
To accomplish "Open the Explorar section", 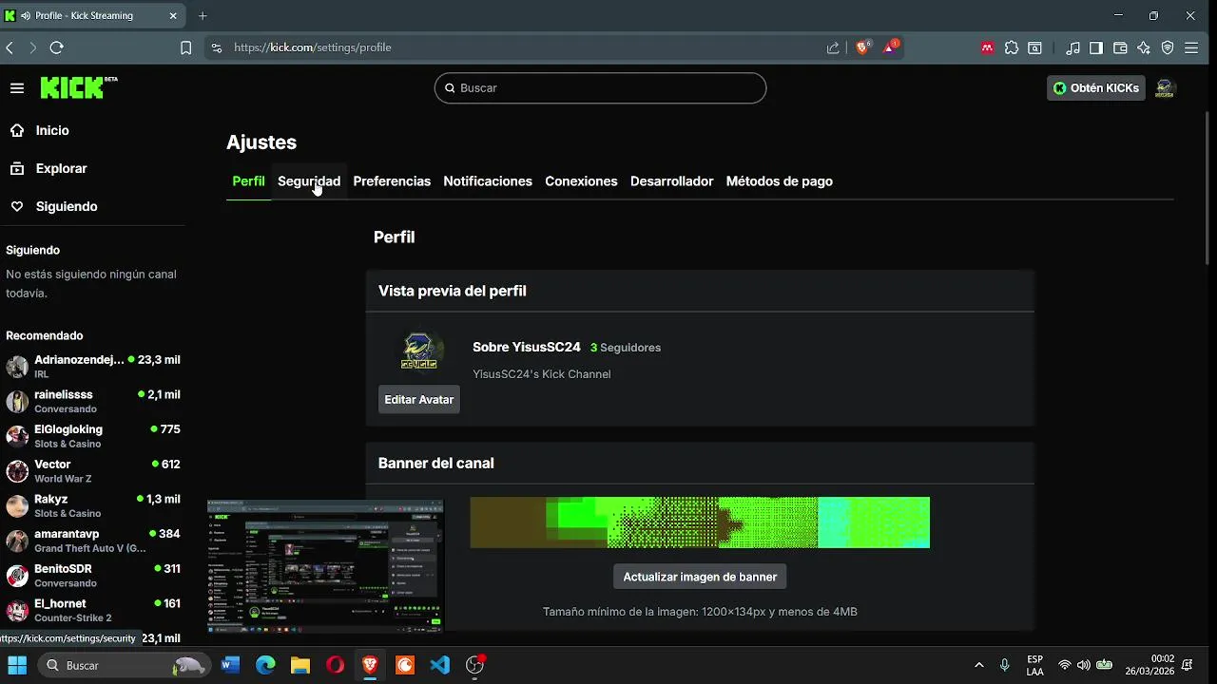I will [61, 168].
